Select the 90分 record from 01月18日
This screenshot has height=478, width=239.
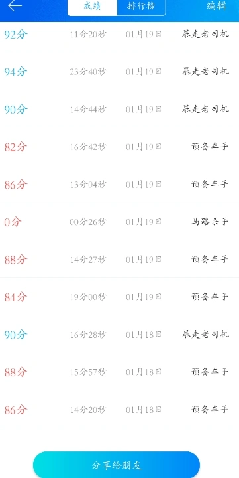click(x=119, y=335)
